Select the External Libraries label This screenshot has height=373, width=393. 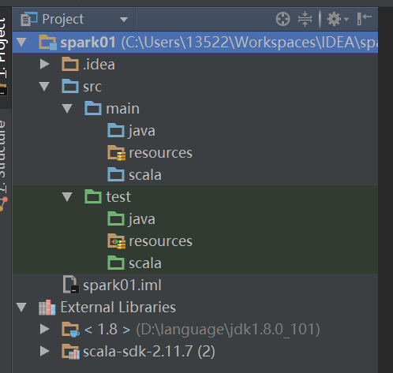coord(118,307)
